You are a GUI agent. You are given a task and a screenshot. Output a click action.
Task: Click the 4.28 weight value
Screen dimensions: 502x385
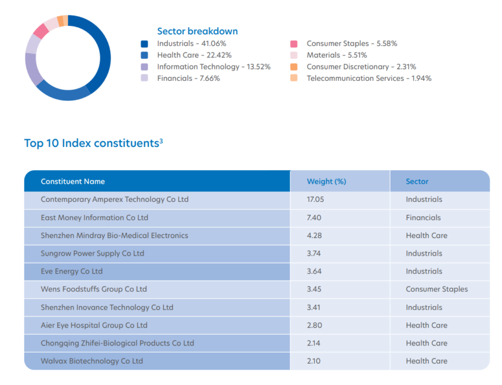point(314,236)
